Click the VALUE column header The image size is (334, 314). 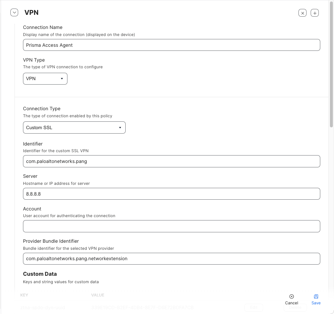point(97,295)
